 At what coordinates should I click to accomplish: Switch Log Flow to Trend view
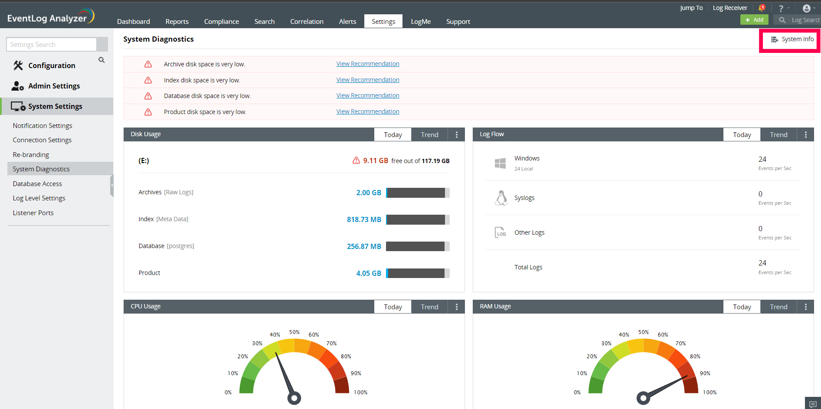pyautogui.click(x=778, y=135)
